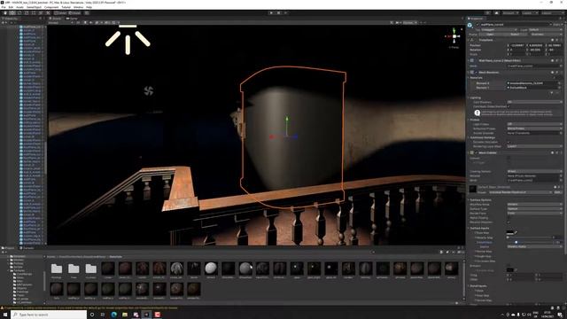Toggle the Emission checkbox
Screen dimensions: 567x319
click(509, 266)
